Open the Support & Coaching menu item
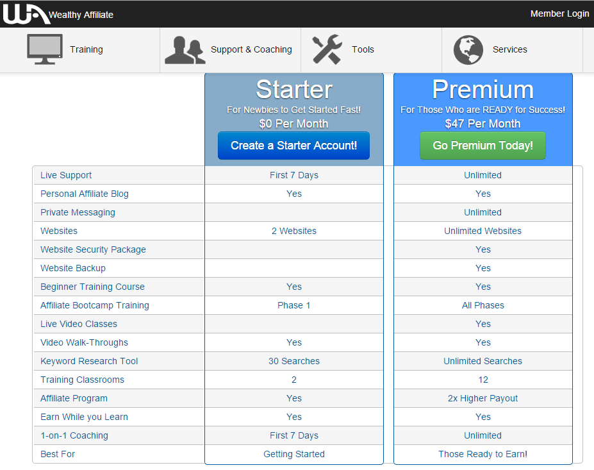 click(251, 49)
